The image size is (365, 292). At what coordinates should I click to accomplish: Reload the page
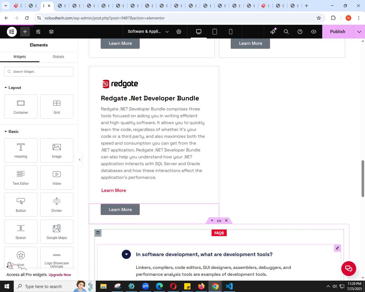27,18
